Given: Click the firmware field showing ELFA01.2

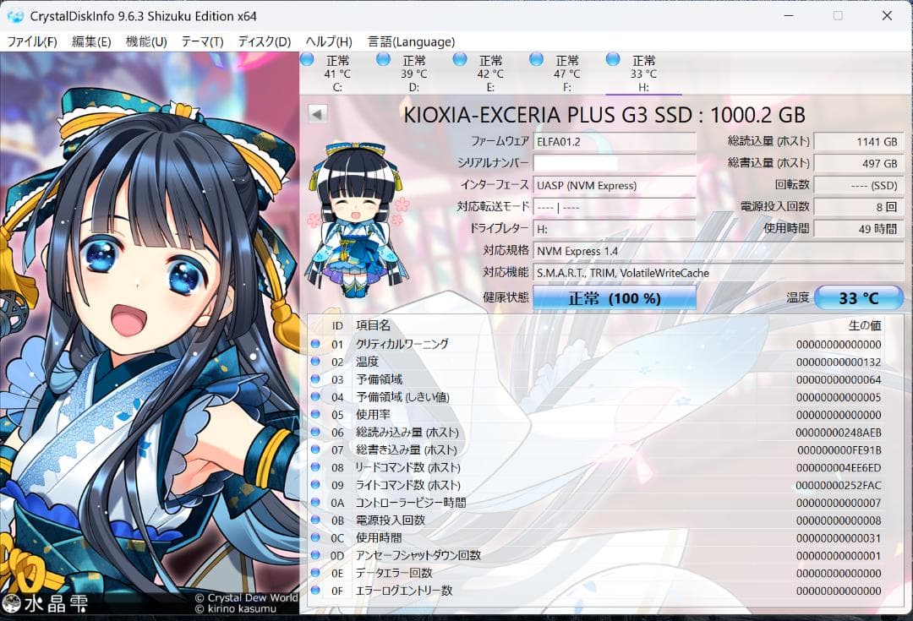Looking at the screenshot, I should [617, 142].
